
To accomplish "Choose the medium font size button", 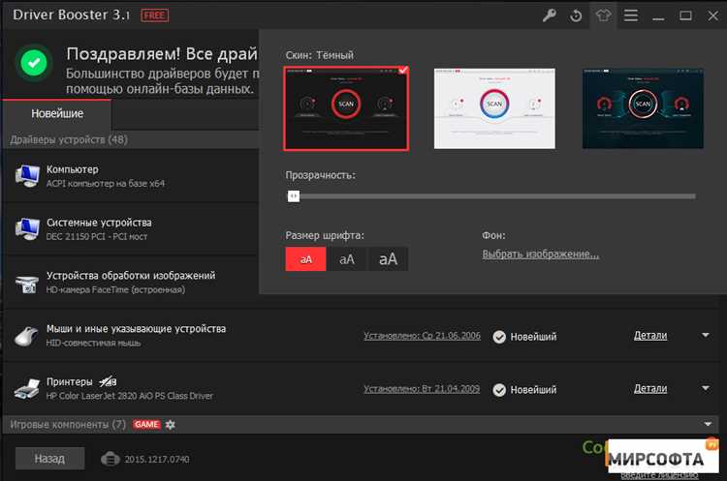I will [x=347, y=258].
